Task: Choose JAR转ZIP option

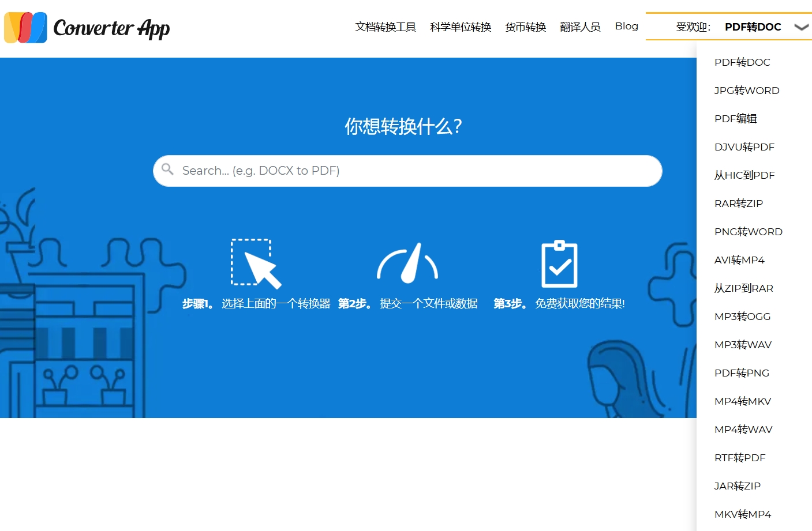Action: 738,486
